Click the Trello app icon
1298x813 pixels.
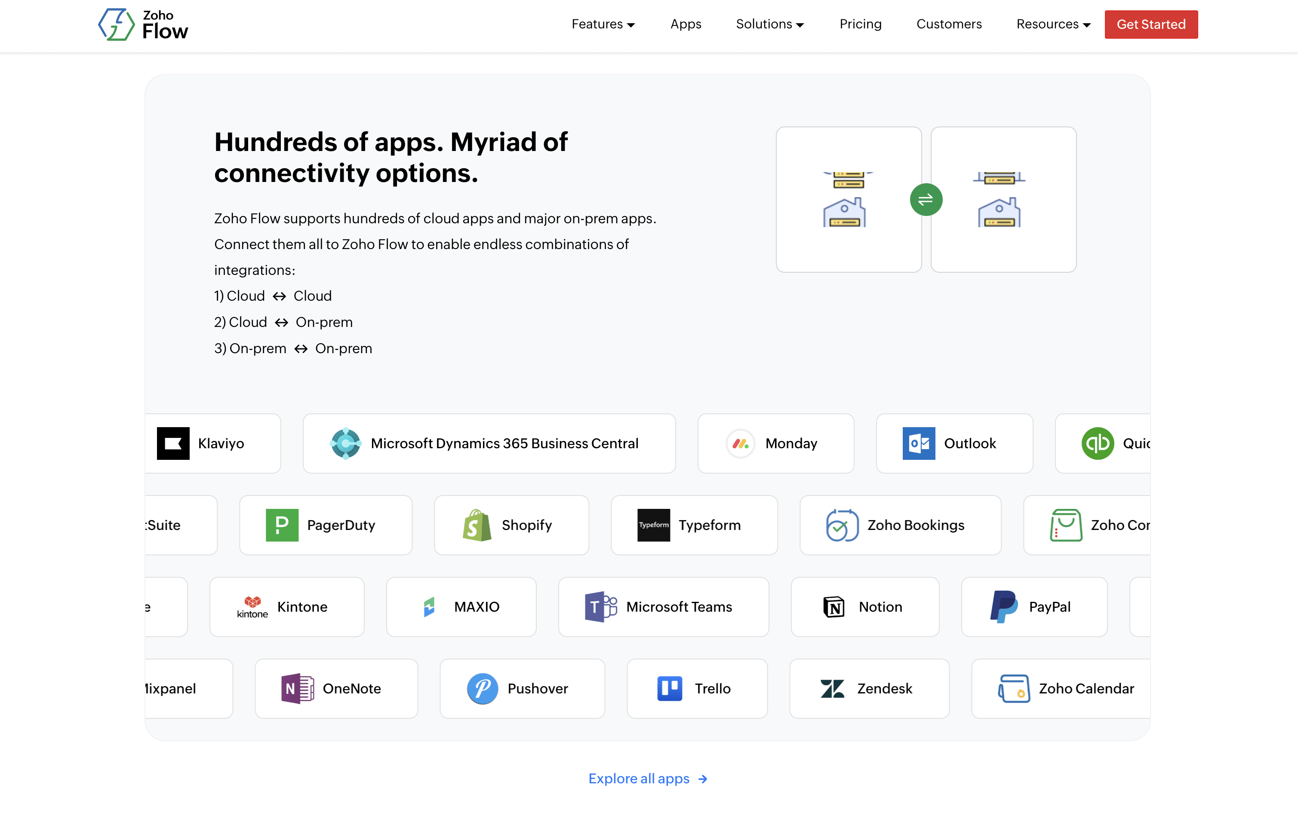(x=670, y=688)
